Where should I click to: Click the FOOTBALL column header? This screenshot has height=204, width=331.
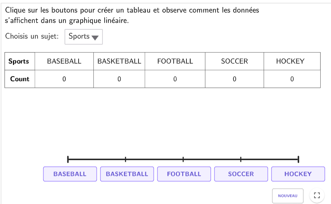(x=175, y=61)
